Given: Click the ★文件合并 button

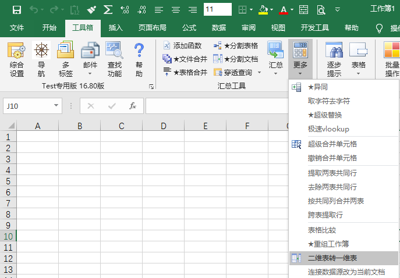Looking at the screenshot, I should [x=186, y=59].
